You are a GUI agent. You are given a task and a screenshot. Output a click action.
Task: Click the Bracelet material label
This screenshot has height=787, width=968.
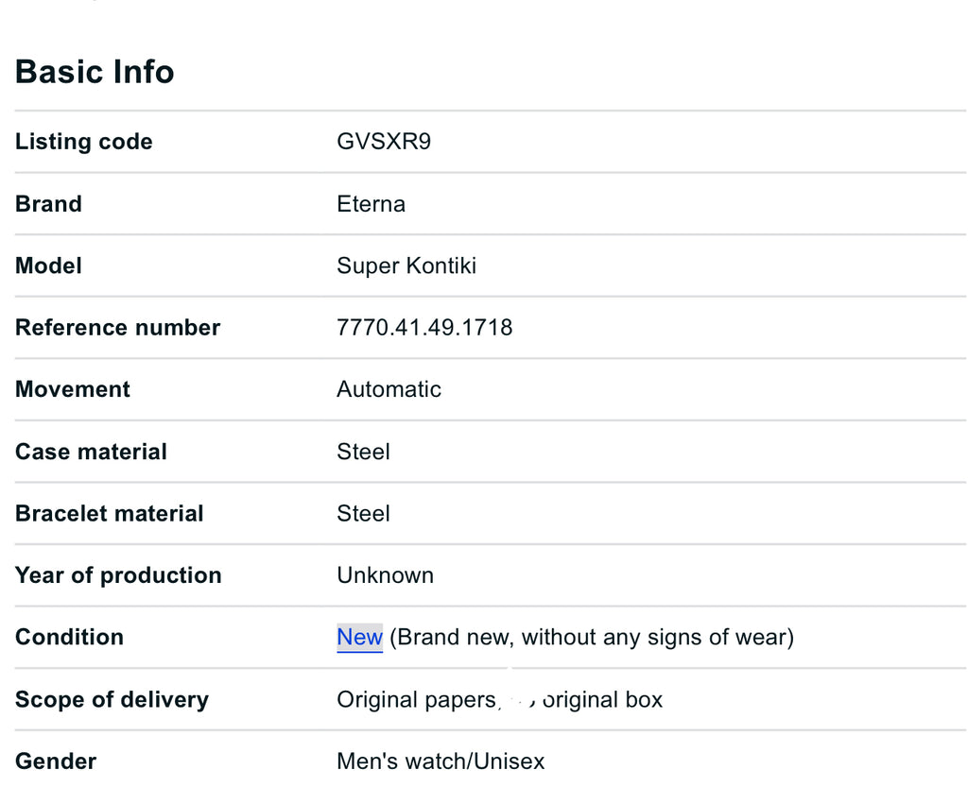coord(109,514)
